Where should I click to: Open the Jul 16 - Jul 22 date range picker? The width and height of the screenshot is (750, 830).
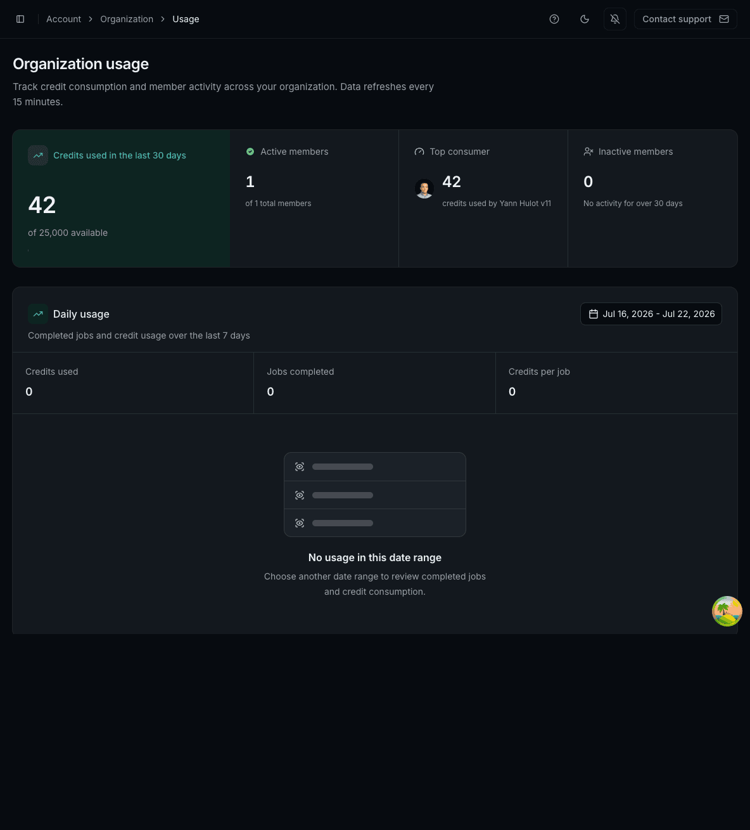point(651,314)
